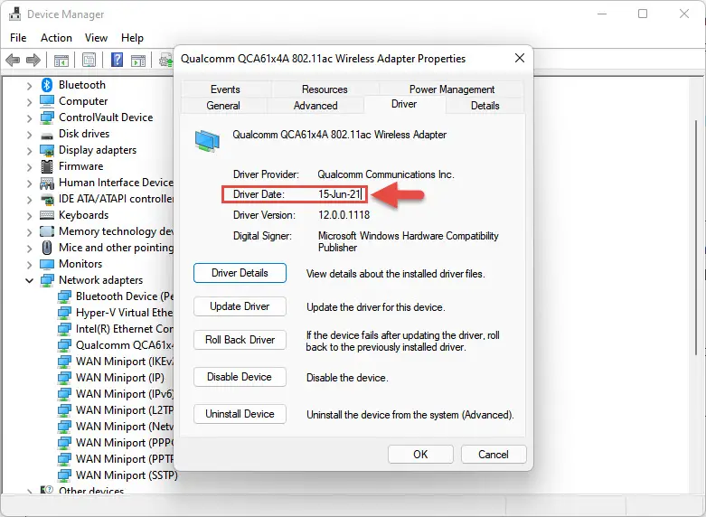Image resolution: width=706 pixels, height=517 pixels.
Task: Click the Bluetooth category icon
Action: click(x=47, y=85)
